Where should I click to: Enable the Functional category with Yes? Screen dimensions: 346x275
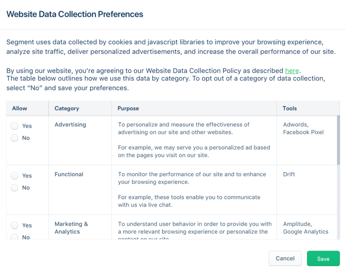click(x=14, y=175)
